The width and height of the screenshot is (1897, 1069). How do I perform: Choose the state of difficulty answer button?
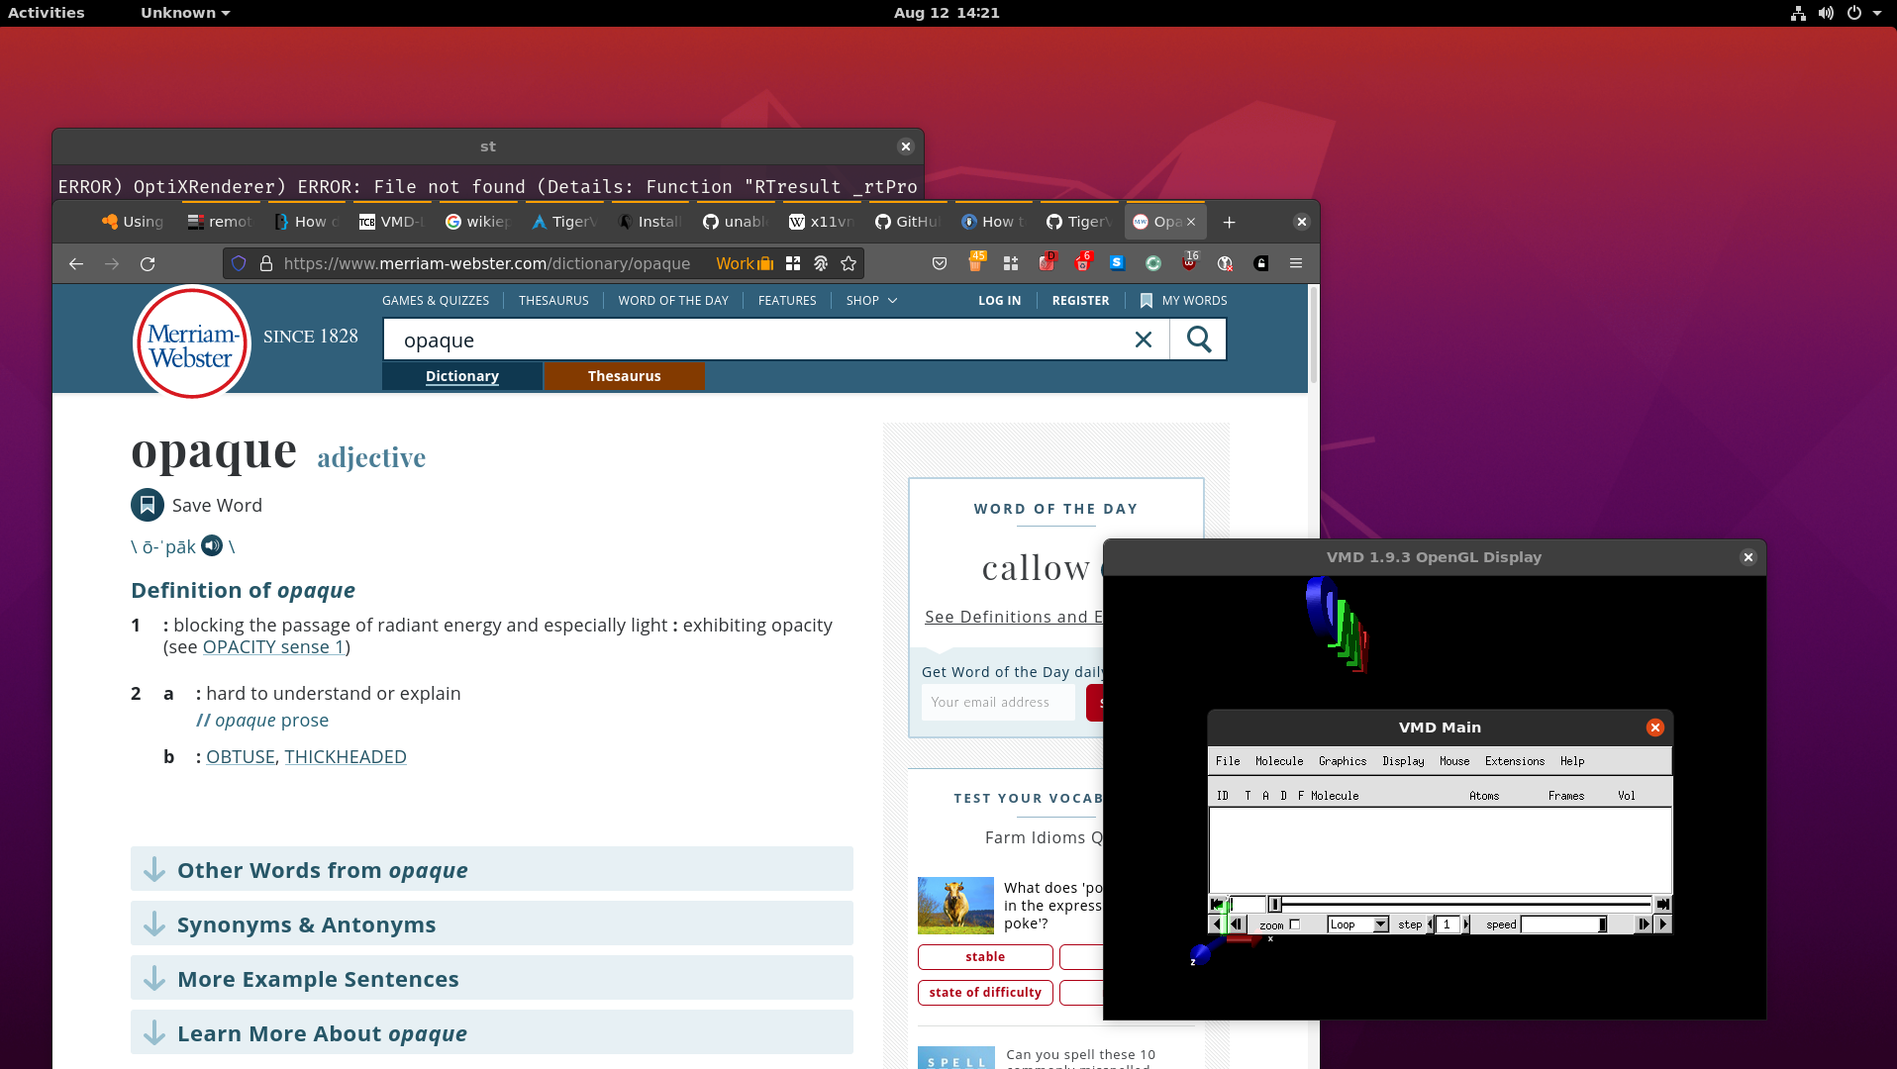pyautogui.click(x=985, y=992)
